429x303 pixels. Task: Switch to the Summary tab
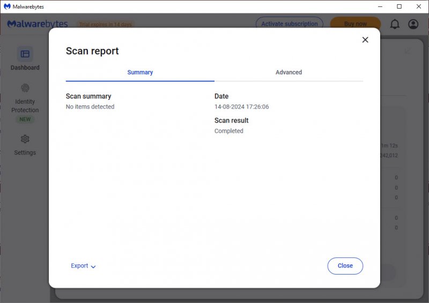point(140,73)
